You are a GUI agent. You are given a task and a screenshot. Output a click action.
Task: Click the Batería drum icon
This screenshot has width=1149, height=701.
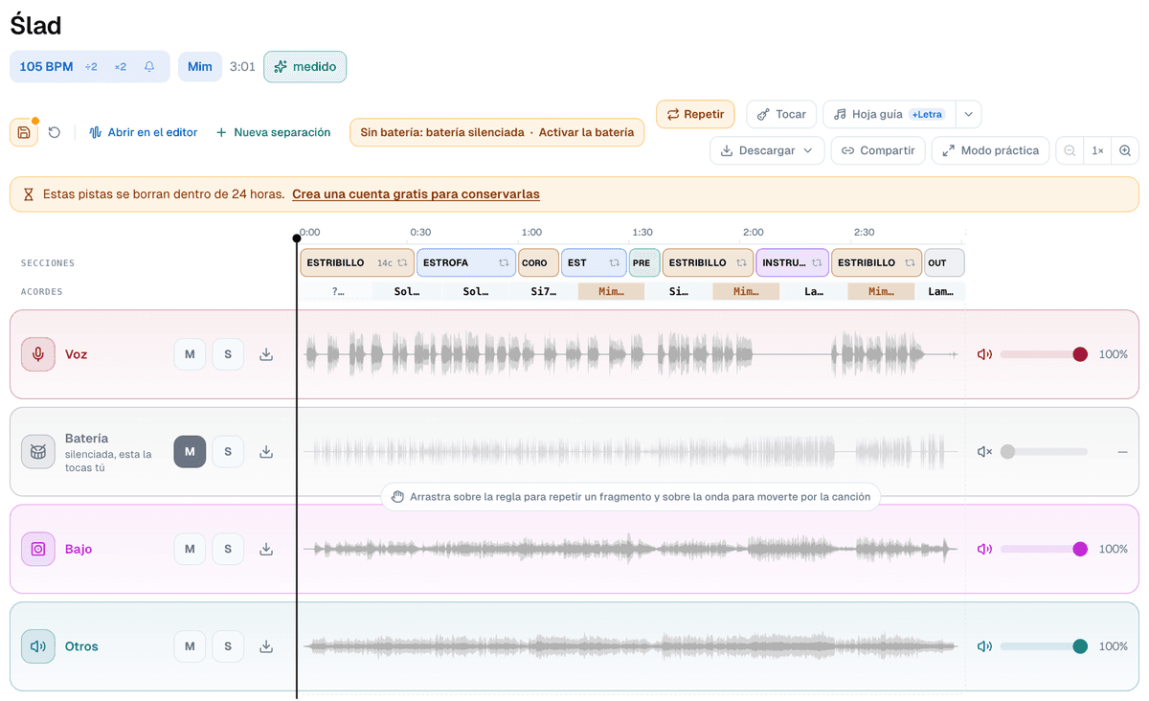click(38, 452)
